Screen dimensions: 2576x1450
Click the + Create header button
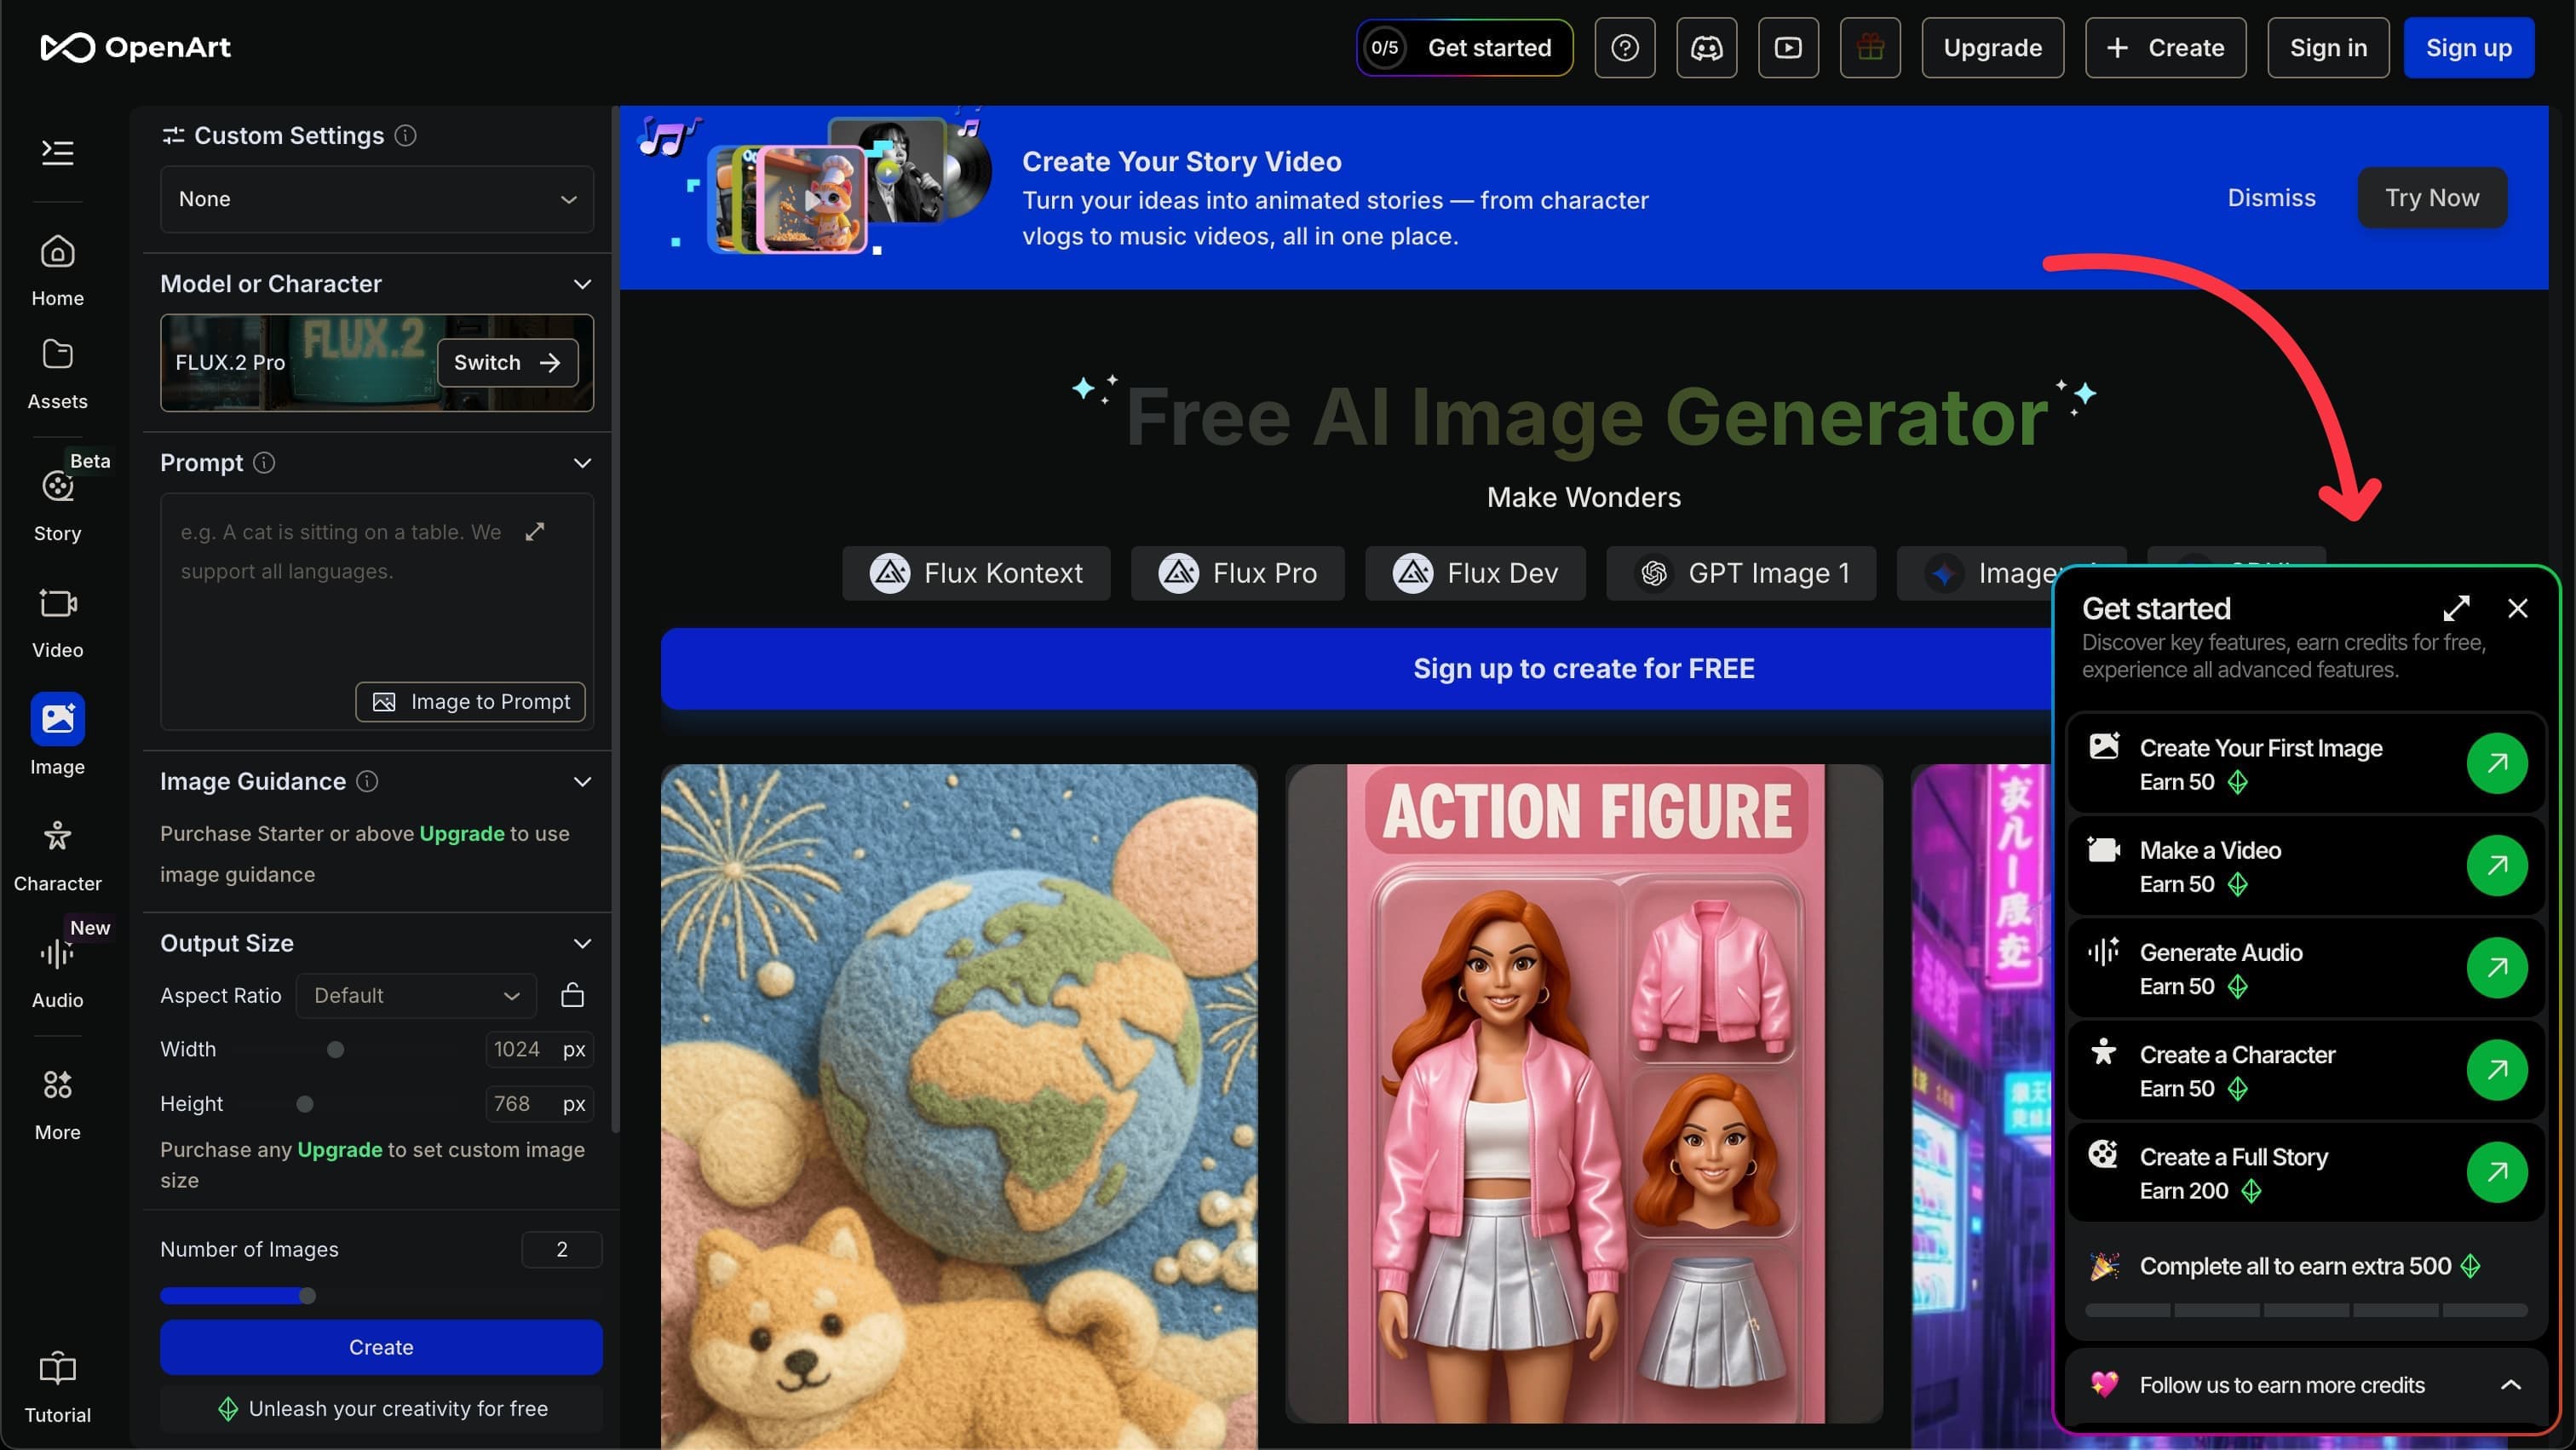pyautogui.click(x=2165, y=47)
